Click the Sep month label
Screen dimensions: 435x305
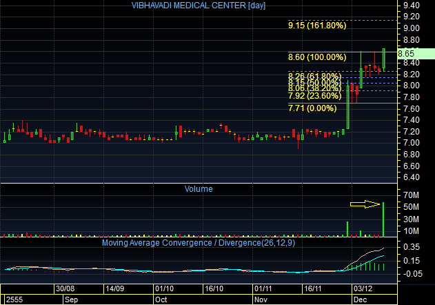(x=71, y=299)
